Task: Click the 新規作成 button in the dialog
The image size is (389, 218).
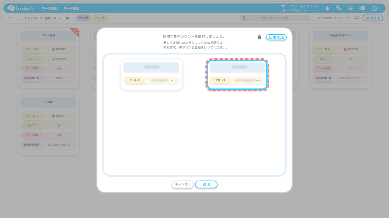Action: coord(276,38)
